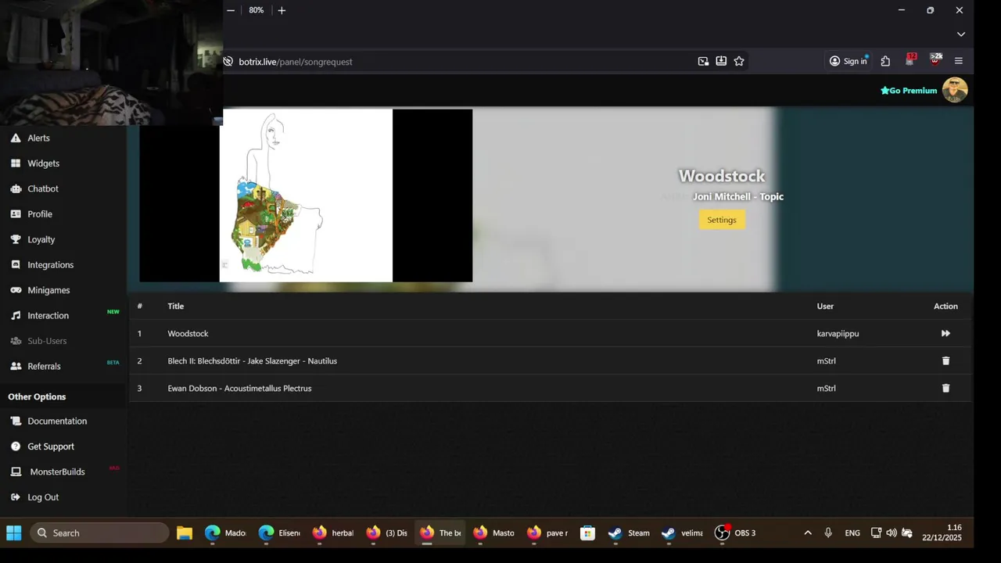1001x563 pixels.
Task: Go to Referrals in sidebar
Action: pos(44,366)
